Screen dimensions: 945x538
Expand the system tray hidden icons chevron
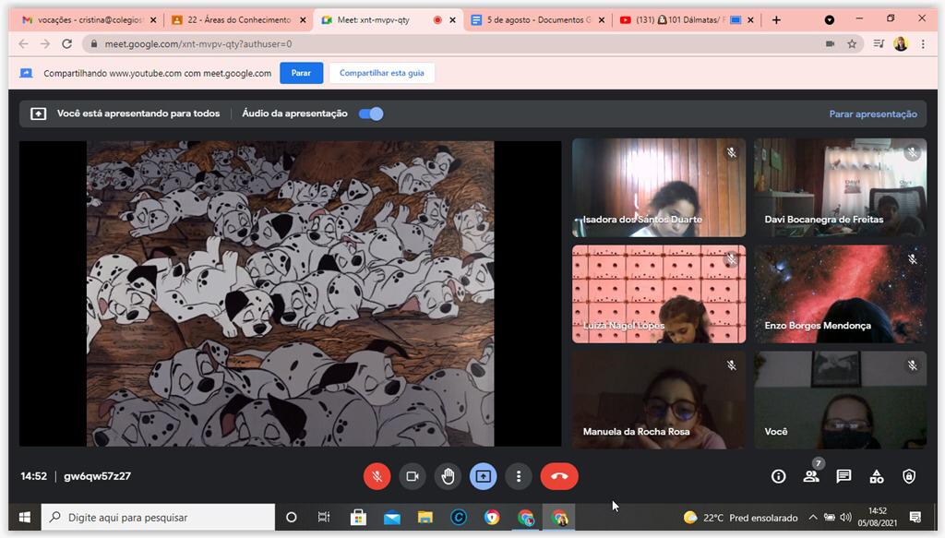click(813, 518)
